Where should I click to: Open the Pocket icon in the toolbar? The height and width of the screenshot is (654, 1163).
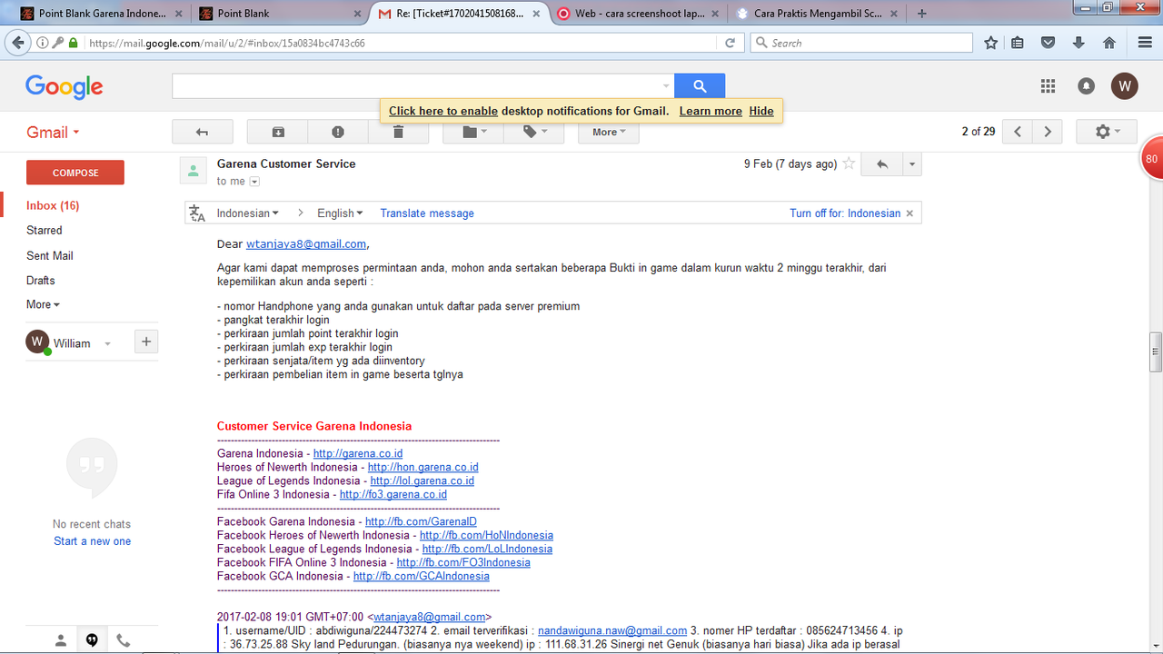click(1048, 43)
